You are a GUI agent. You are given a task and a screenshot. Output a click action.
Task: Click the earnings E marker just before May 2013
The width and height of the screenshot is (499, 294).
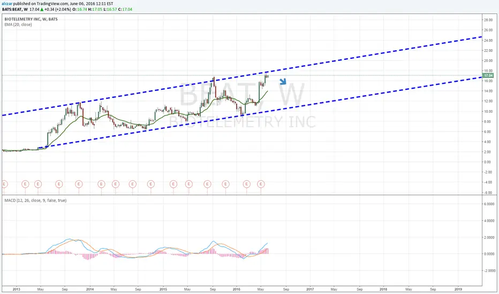pyautogui.click(x=38, y=184)
